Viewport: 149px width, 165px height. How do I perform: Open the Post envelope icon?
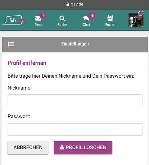(x=38, y=18)
